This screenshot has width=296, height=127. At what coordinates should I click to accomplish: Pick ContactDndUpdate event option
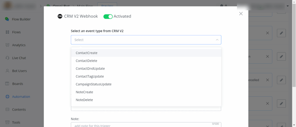(x=90, y=69)
